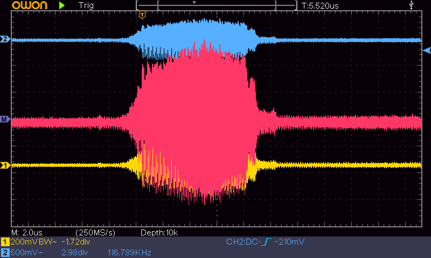This screenshot has height=258, width=431.
Task: Click the orange trigger position T marker
Action: 142,15
